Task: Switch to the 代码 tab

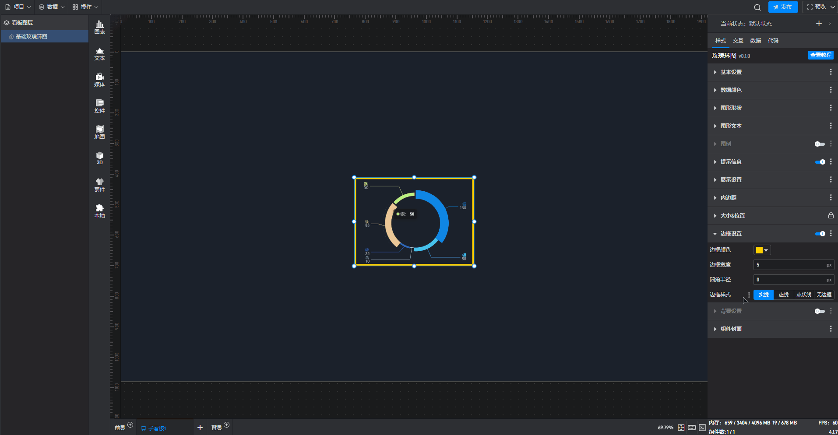Action: (x=773, y=41)
